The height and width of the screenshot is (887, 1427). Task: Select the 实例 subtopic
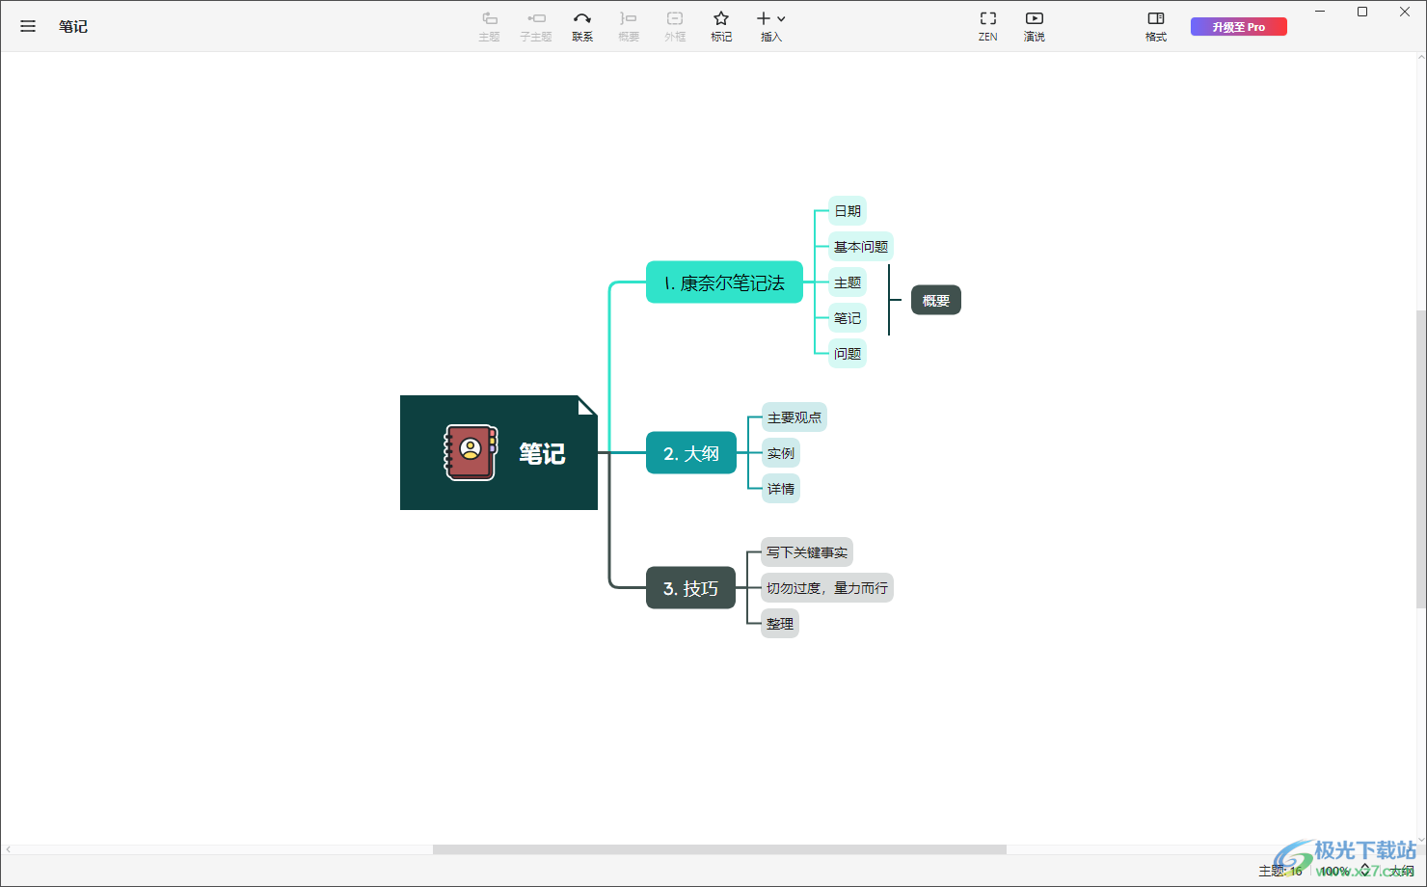point(781,453)
